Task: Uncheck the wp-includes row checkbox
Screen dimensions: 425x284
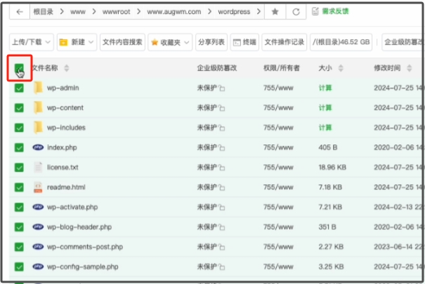Action: (19, 128)
